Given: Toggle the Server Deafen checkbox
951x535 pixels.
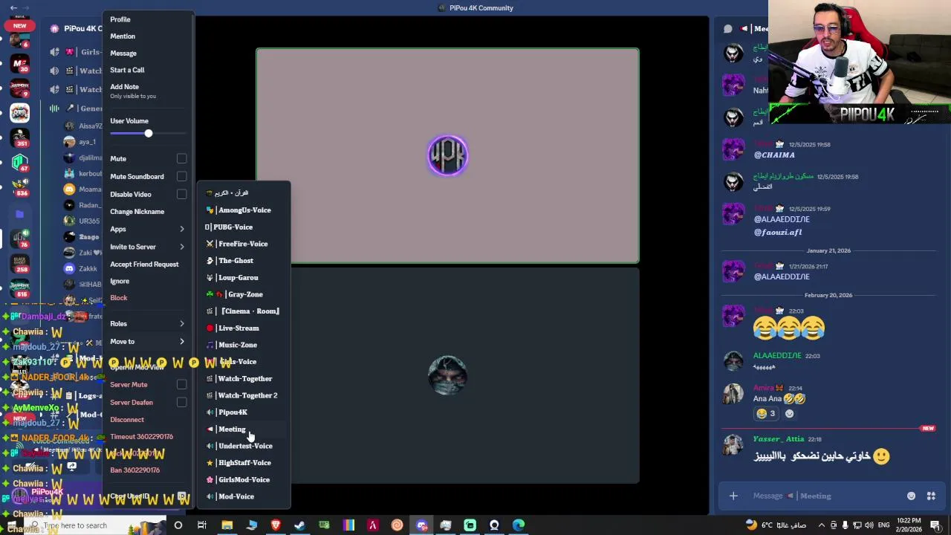Looking at the screenshot, I should pyautogui.click(x=181, y=403).
